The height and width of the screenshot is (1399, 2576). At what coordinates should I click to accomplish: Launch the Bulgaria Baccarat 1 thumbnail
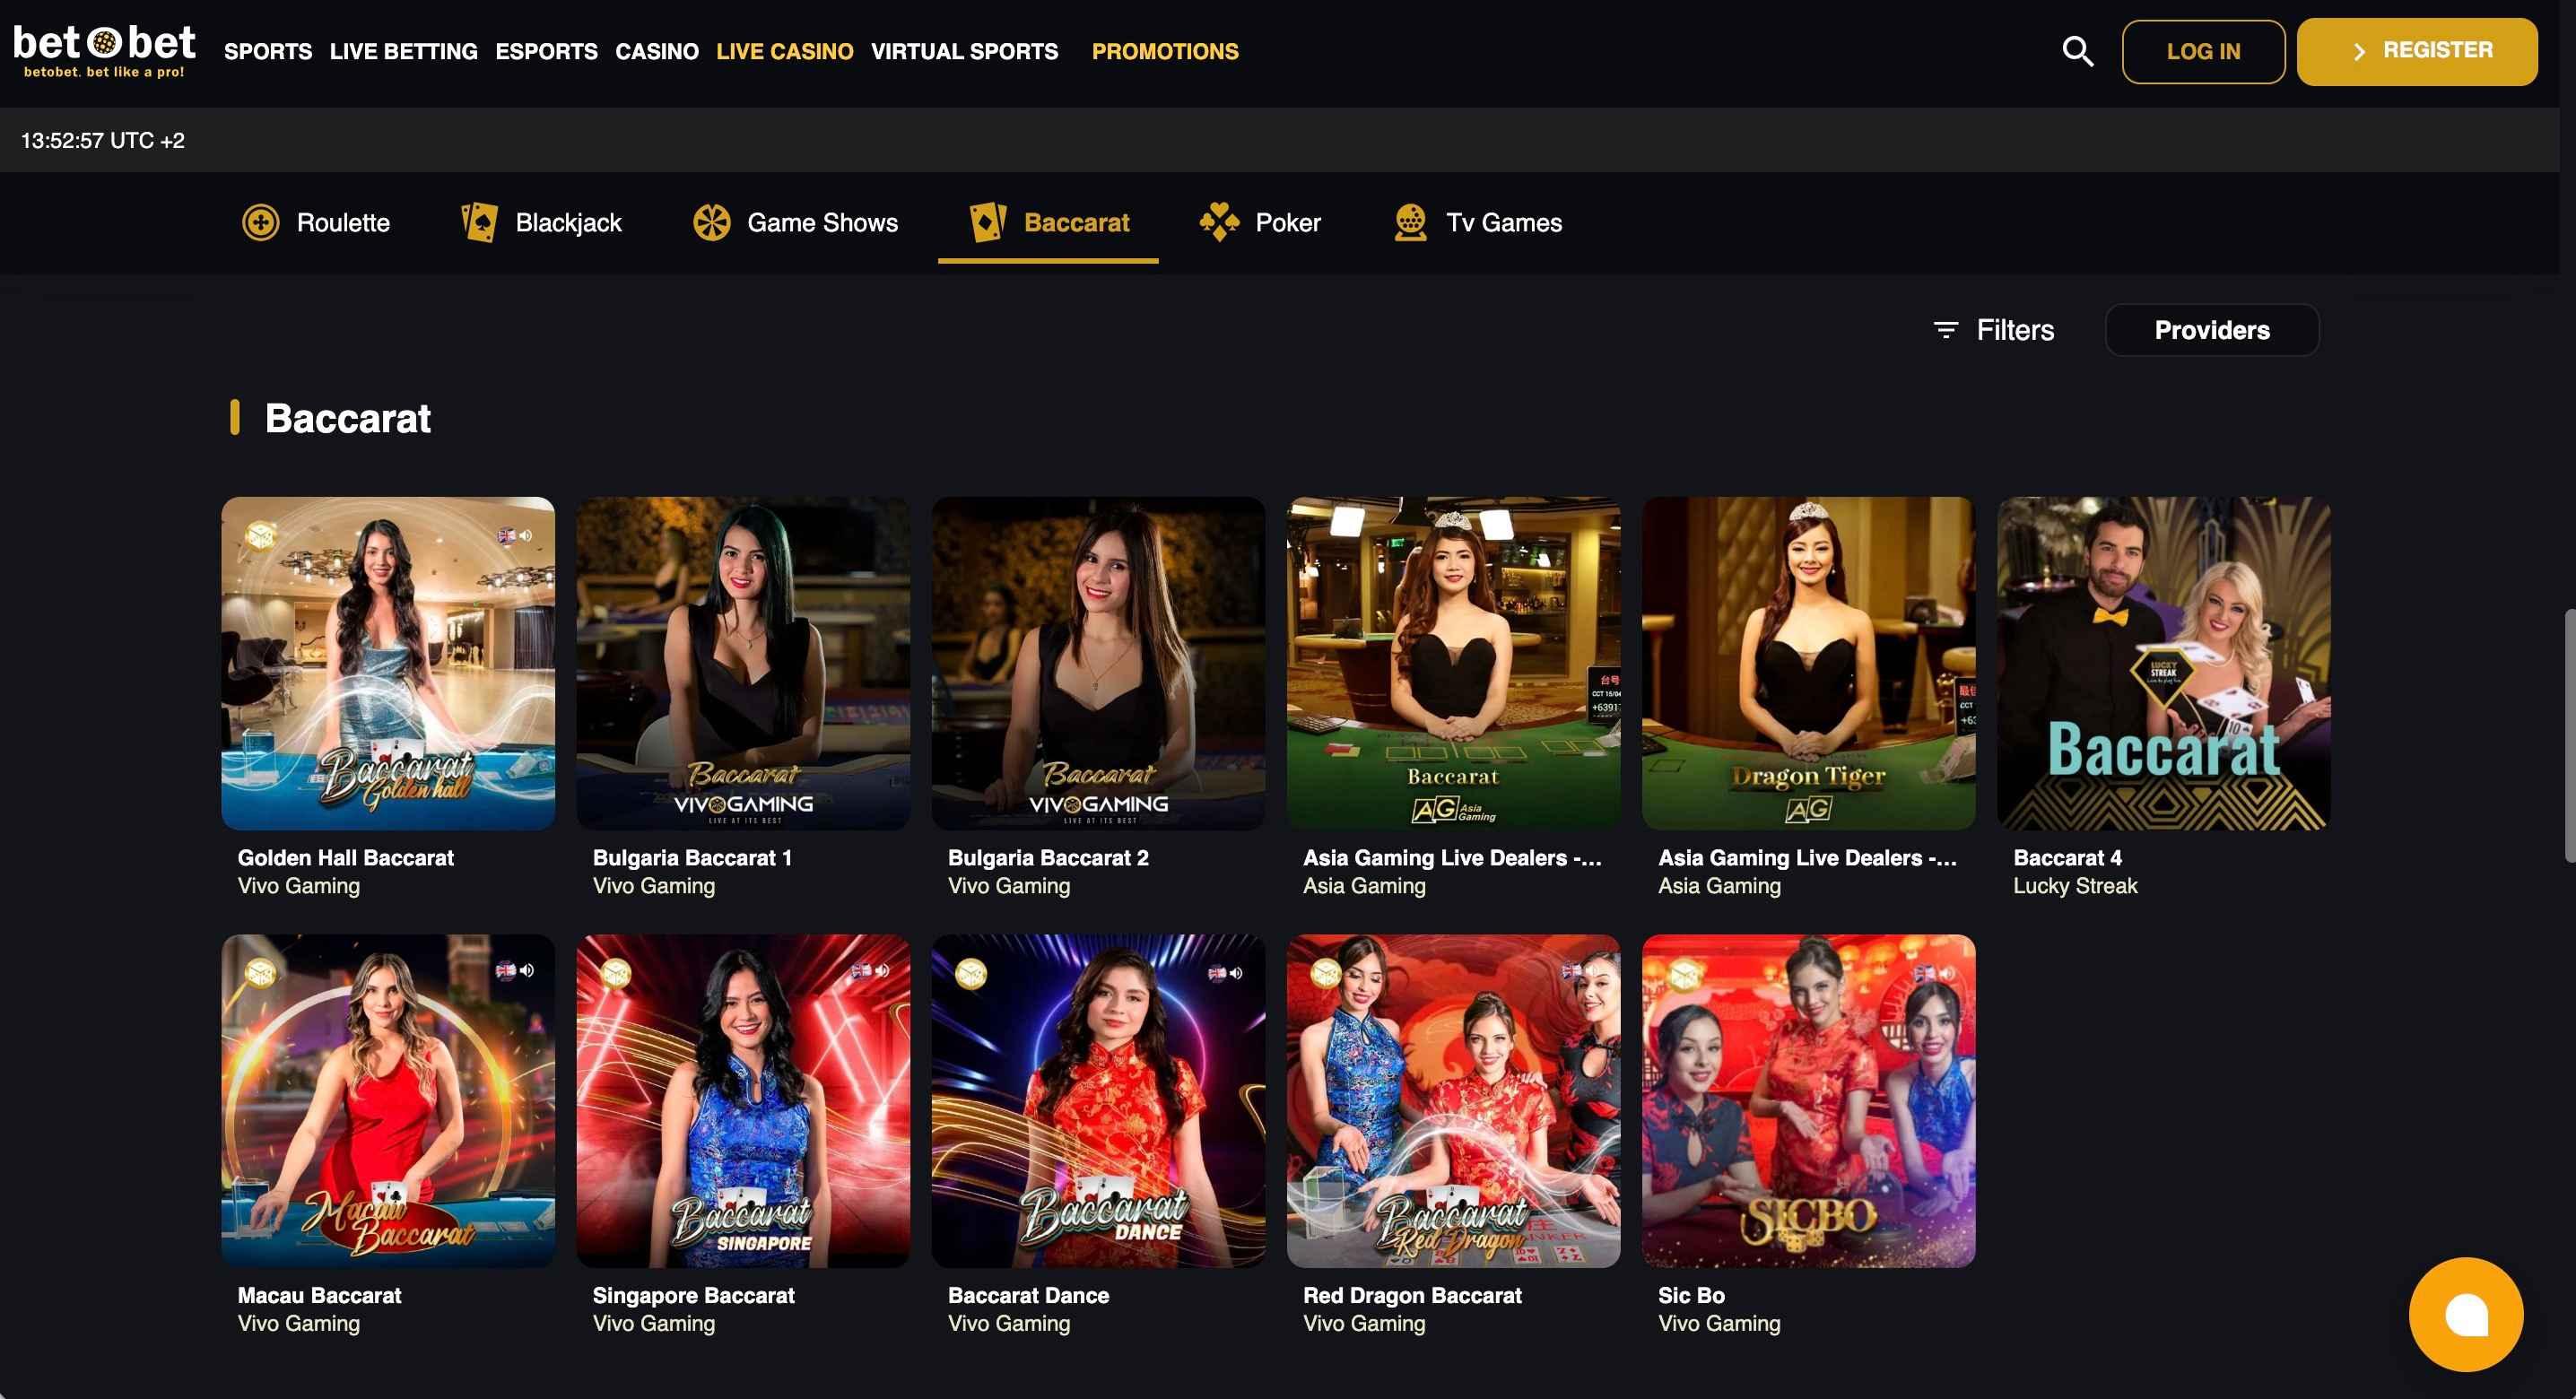(743, 663)
